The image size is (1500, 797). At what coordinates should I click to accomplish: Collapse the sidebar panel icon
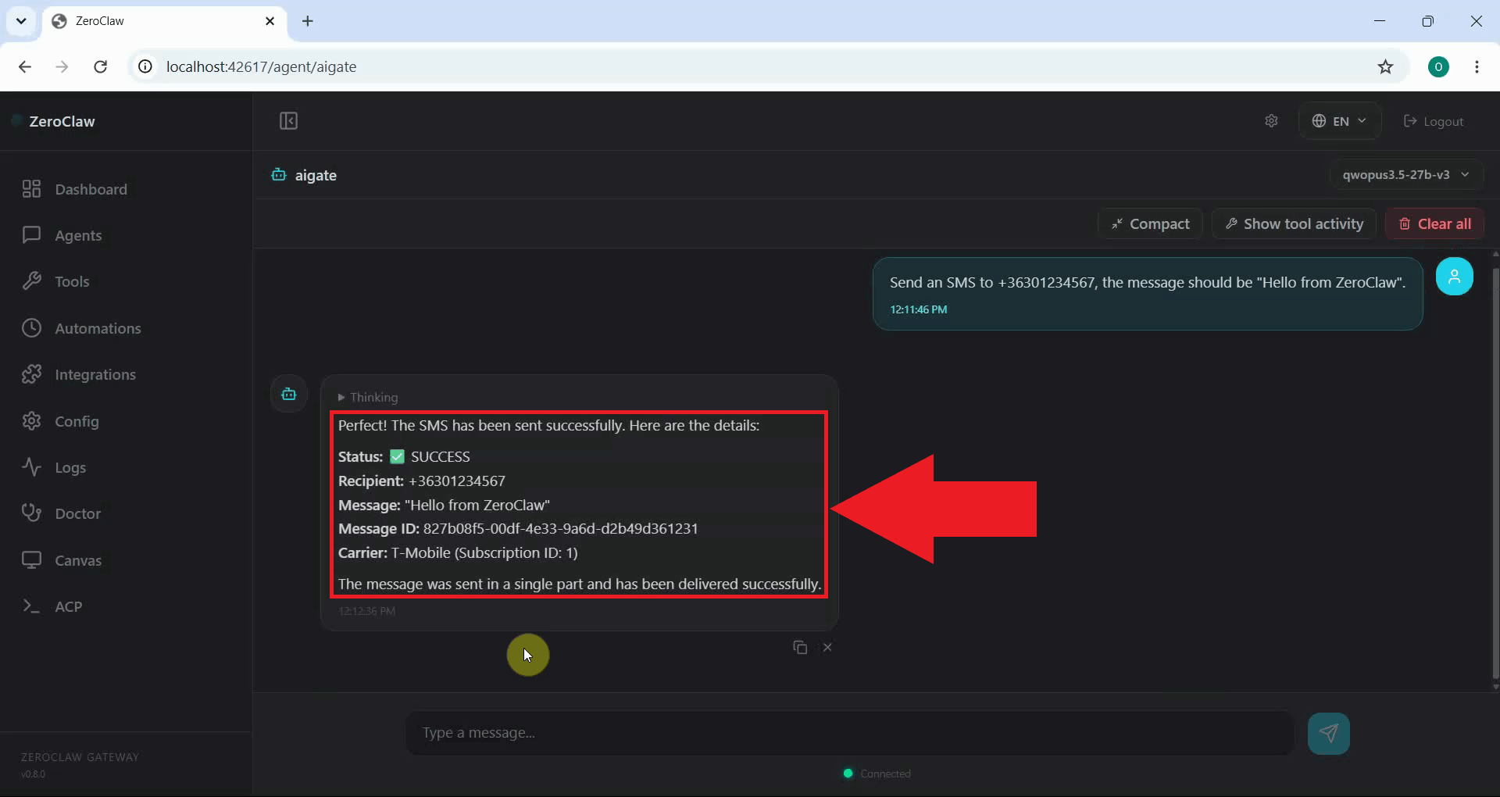pyautogui.click(x=288, y=121)
